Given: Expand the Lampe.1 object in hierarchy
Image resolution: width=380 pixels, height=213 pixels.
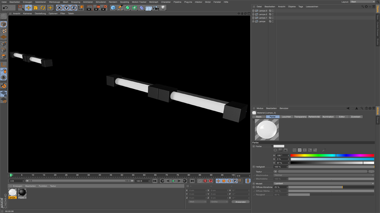Looking at the screenshot, I should click(x=253, y=18).
